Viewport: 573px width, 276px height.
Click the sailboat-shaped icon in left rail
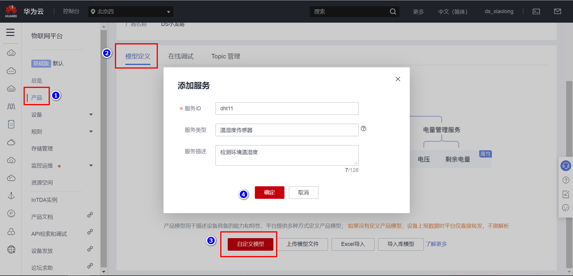(x=11, y=196)
